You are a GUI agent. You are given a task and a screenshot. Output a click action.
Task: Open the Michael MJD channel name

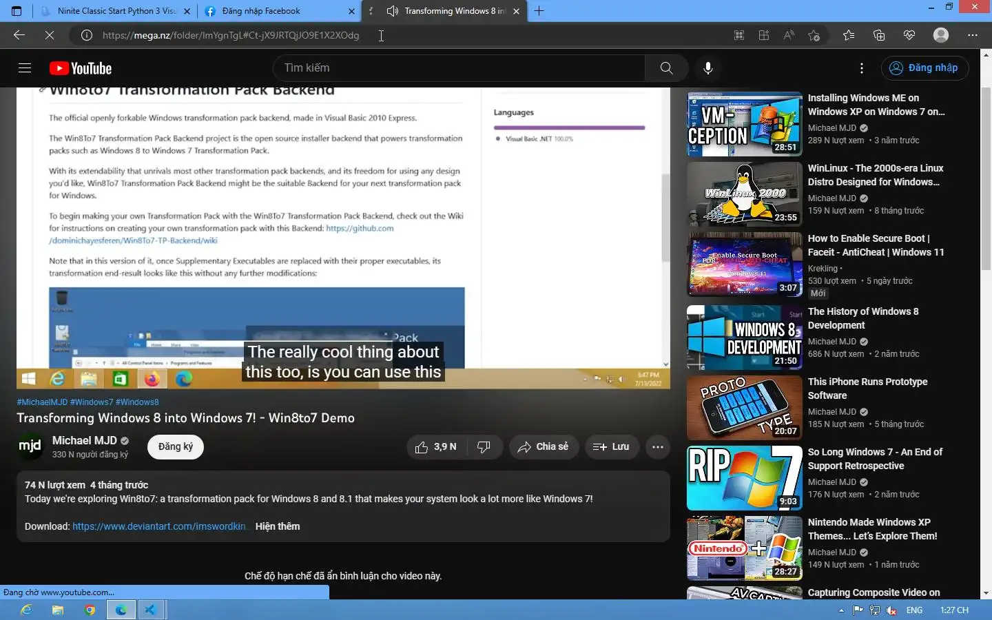pyautogui.click(x=85, y=441)
